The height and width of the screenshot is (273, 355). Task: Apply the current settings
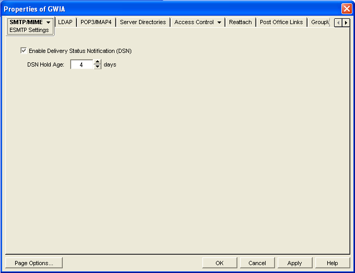pos(295,263)
